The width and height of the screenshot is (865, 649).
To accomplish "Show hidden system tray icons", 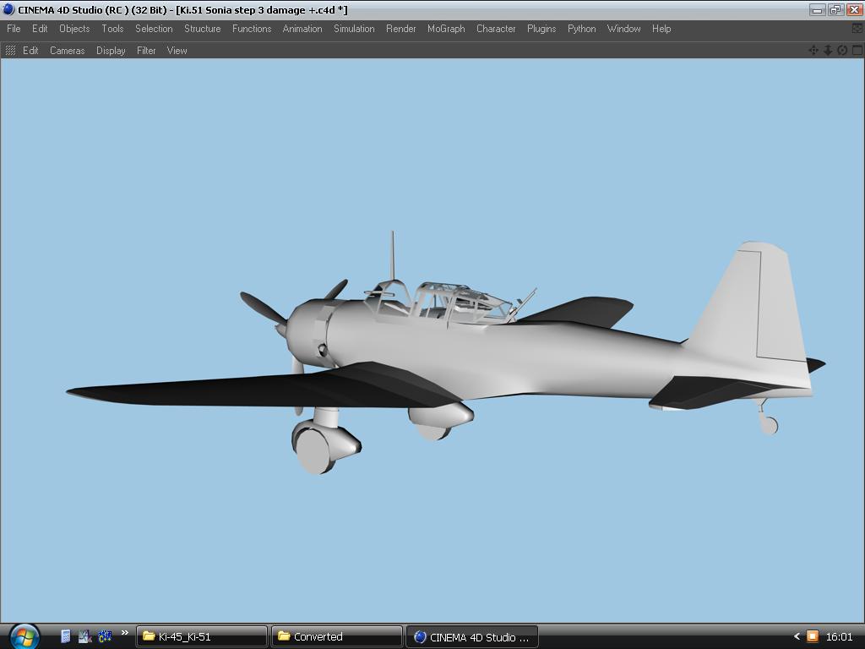I will pyautogui.click(x=796, y=636).
